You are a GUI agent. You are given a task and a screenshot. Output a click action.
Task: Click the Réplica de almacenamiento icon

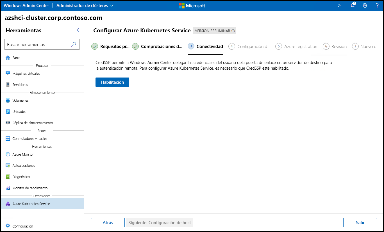[x=8, y=123]
